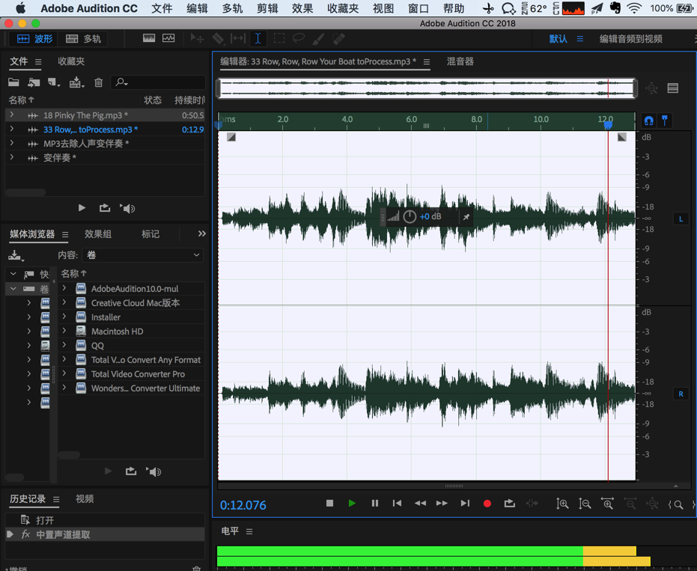
Task: Open the 内容 volume dropdown
Action: [142, 255]
